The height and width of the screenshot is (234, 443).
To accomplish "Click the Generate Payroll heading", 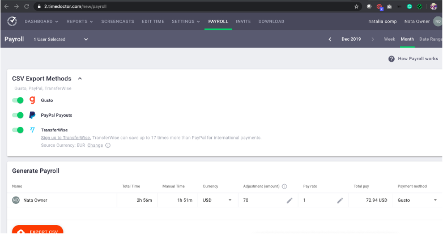I will pyautogui.click(x=36, y=171).
